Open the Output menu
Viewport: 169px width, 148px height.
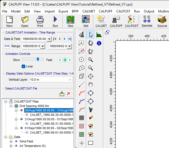149,11
